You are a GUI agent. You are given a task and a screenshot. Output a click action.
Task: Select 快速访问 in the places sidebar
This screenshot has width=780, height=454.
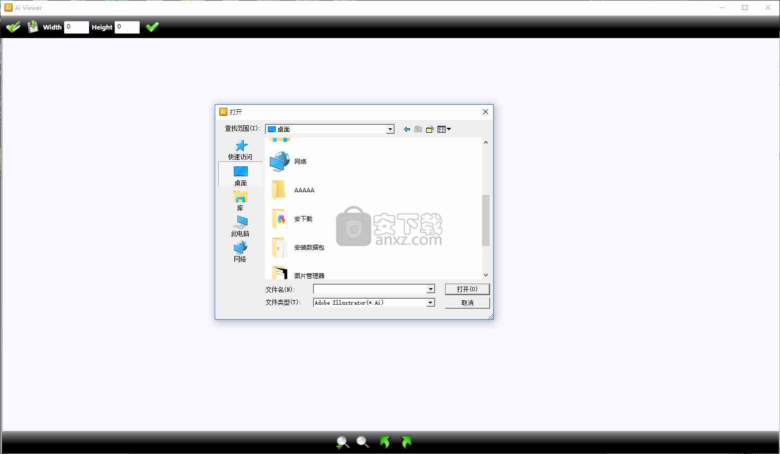[x=240, y=150]
